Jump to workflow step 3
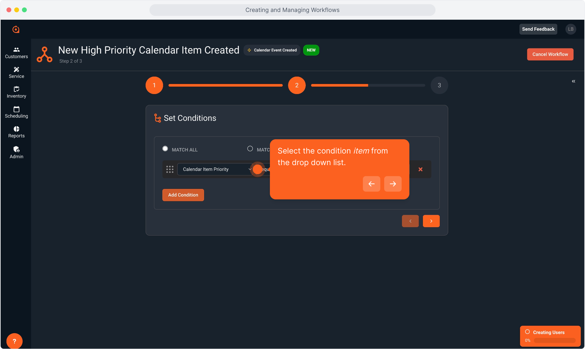Image resolution: width=585 pixels, height=349 pixels. coord(439,85)
